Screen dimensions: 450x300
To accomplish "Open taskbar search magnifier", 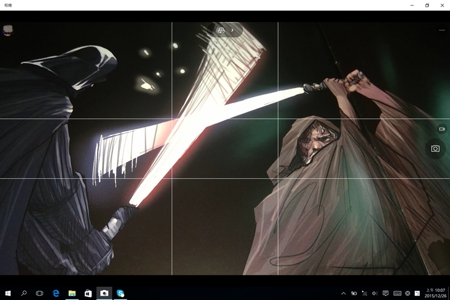I will coord(24,293).
